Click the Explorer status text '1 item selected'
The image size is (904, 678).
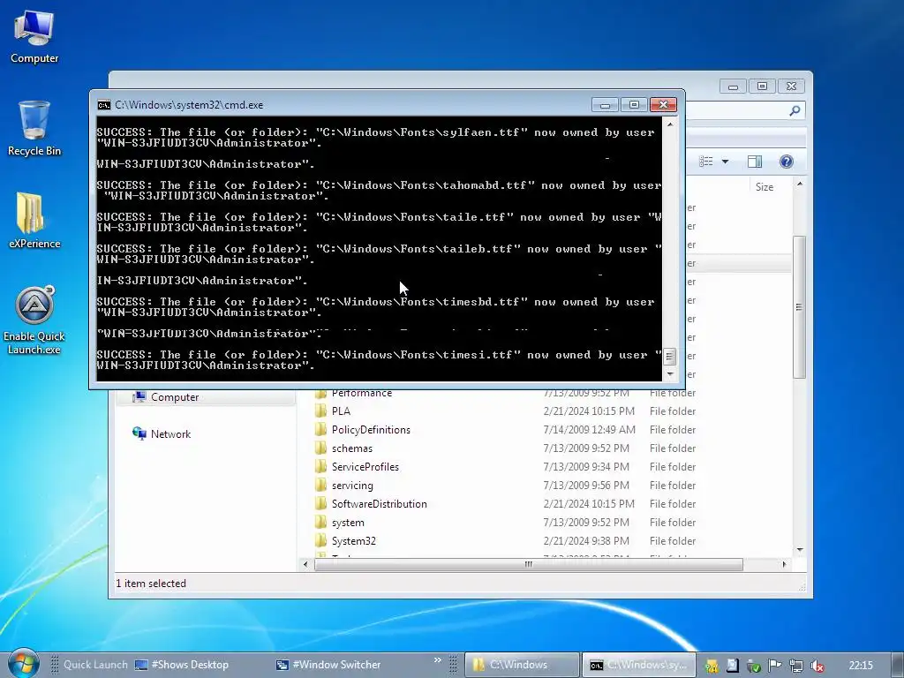click(x=151, y=584)
